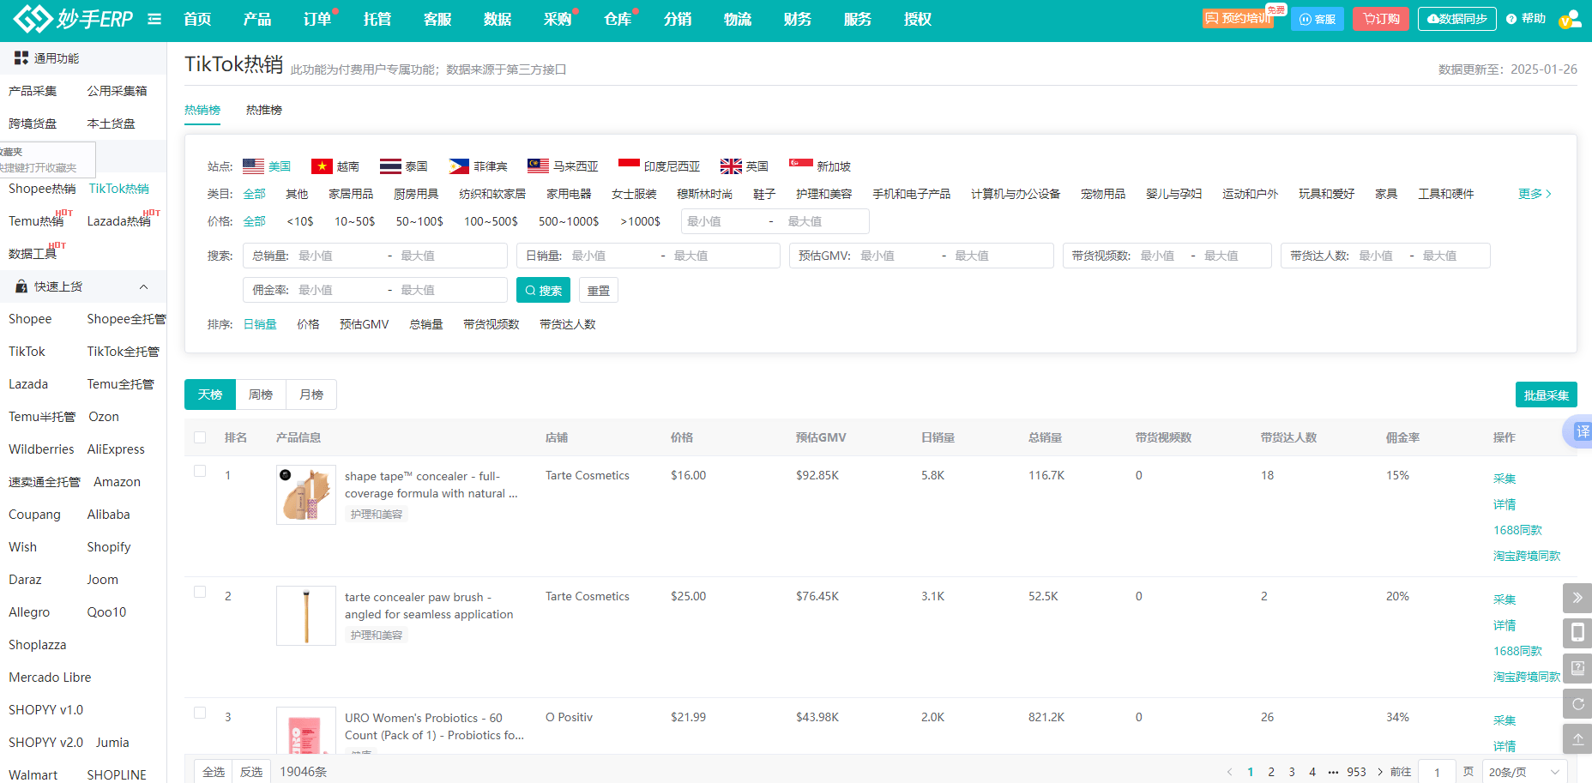Viewport: 1592px width, 783px height.
Task: Click the 反选 button at bottom
Action: point(251,772)
